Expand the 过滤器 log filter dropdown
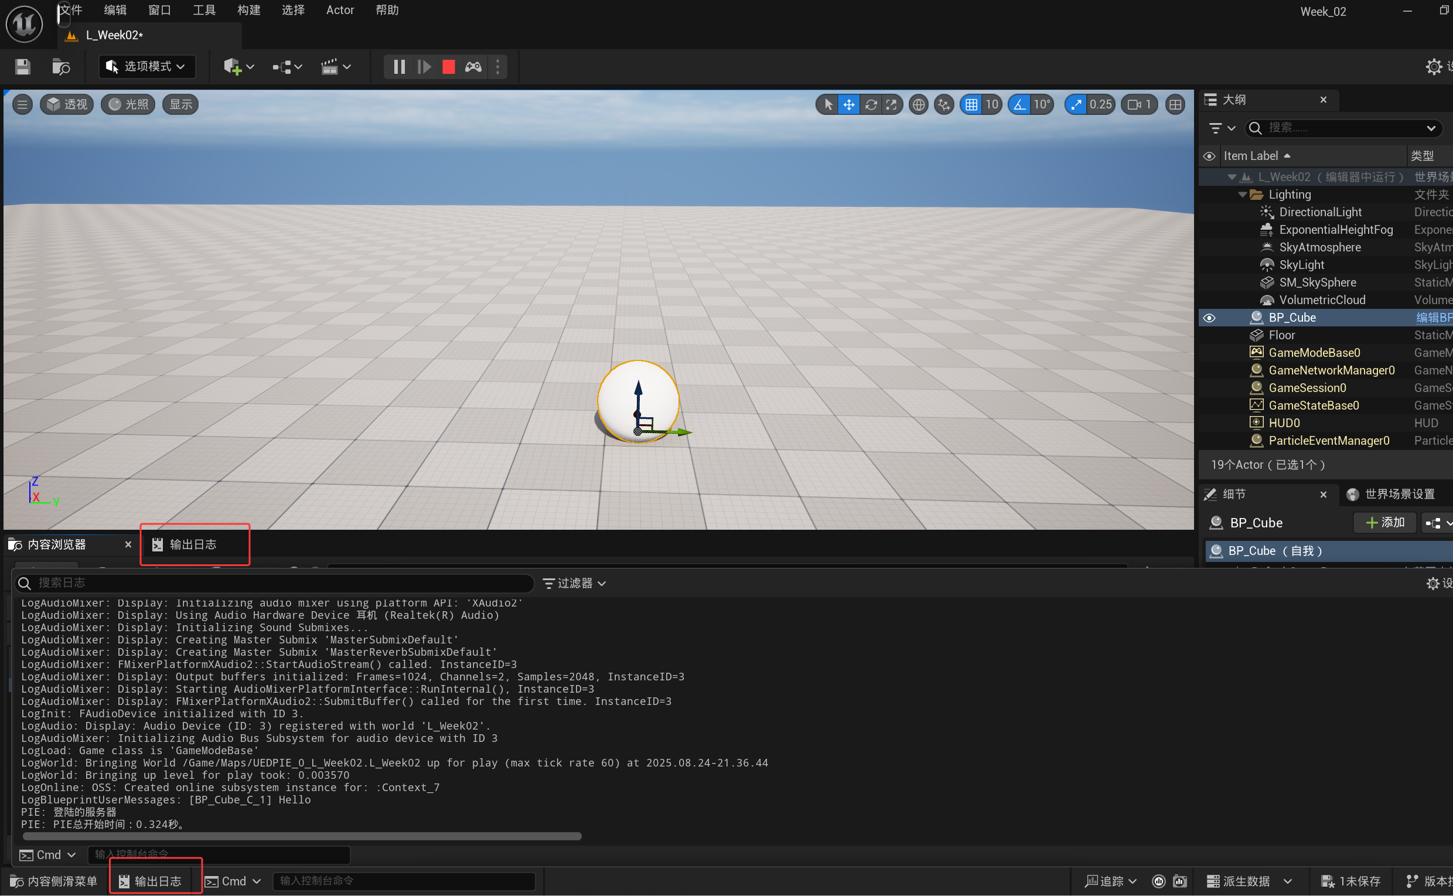1453x896 pixels. pos(575,584)
